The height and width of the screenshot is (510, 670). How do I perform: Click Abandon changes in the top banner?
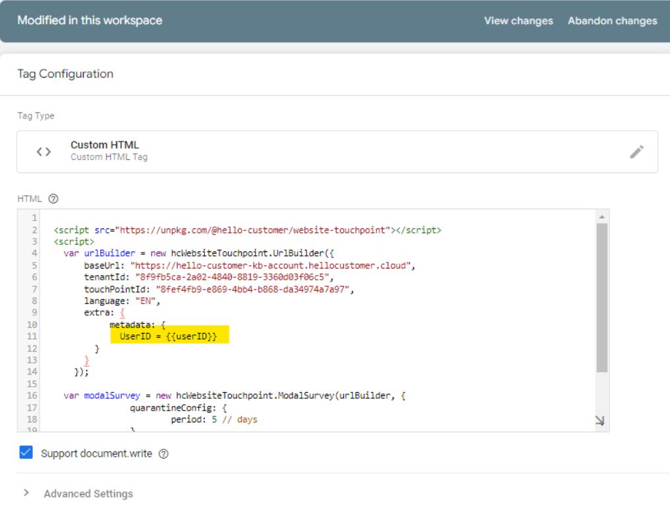(x=612, y=20)
